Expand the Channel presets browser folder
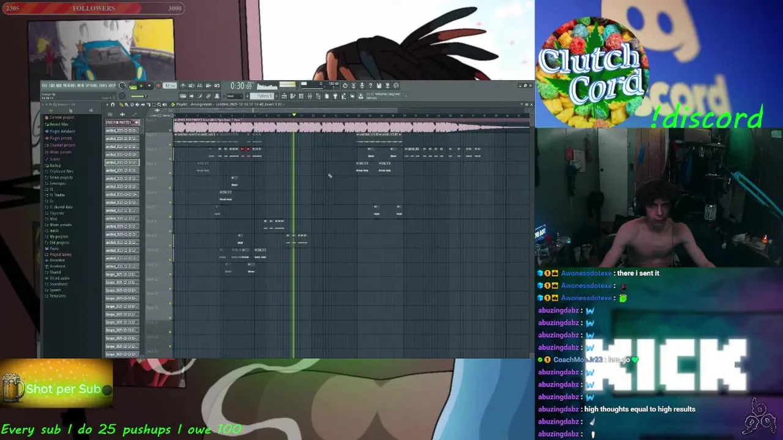 (x=61, y=145)
